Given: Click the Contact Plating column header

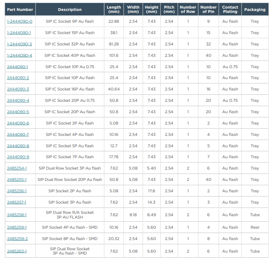Looking at the screenshot, I should click(230, 9).
